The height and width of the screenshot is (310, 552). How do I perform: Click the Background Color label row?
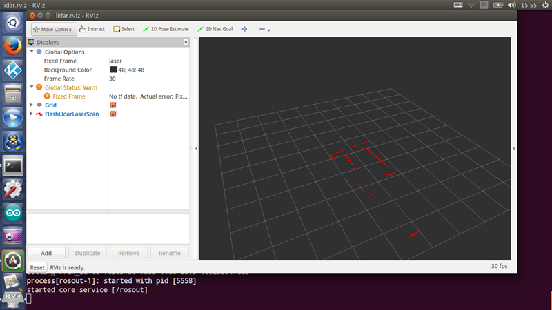pos(68,70)
